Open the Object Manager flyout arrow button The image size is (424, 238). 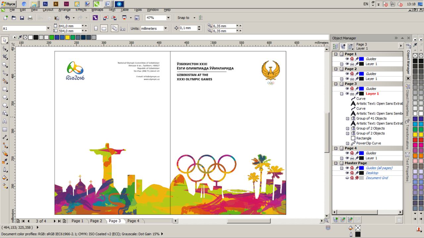coord(401,46)
